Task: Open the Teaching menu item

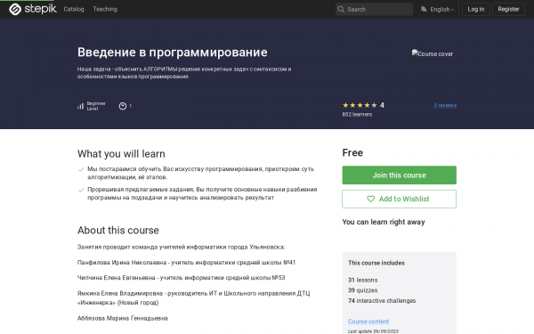Action: [x=105, y=9]
